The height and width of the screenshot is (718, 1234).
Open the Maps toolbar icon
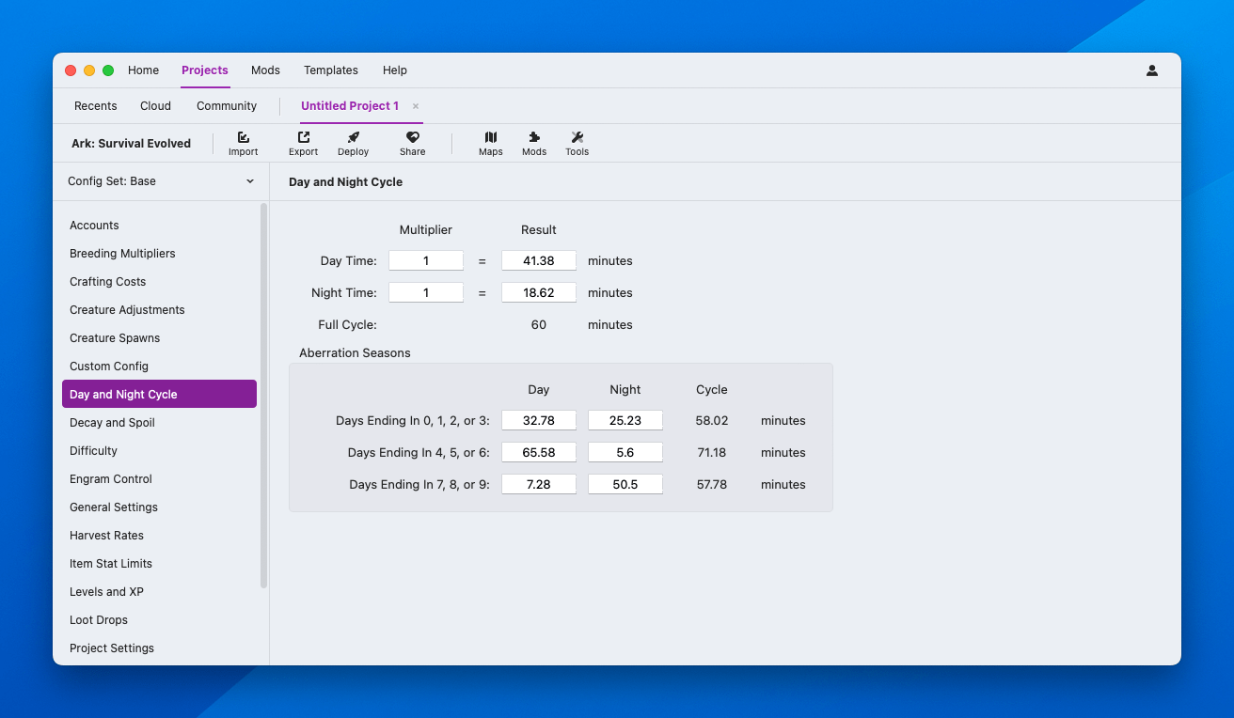click(x=490, y=143)
